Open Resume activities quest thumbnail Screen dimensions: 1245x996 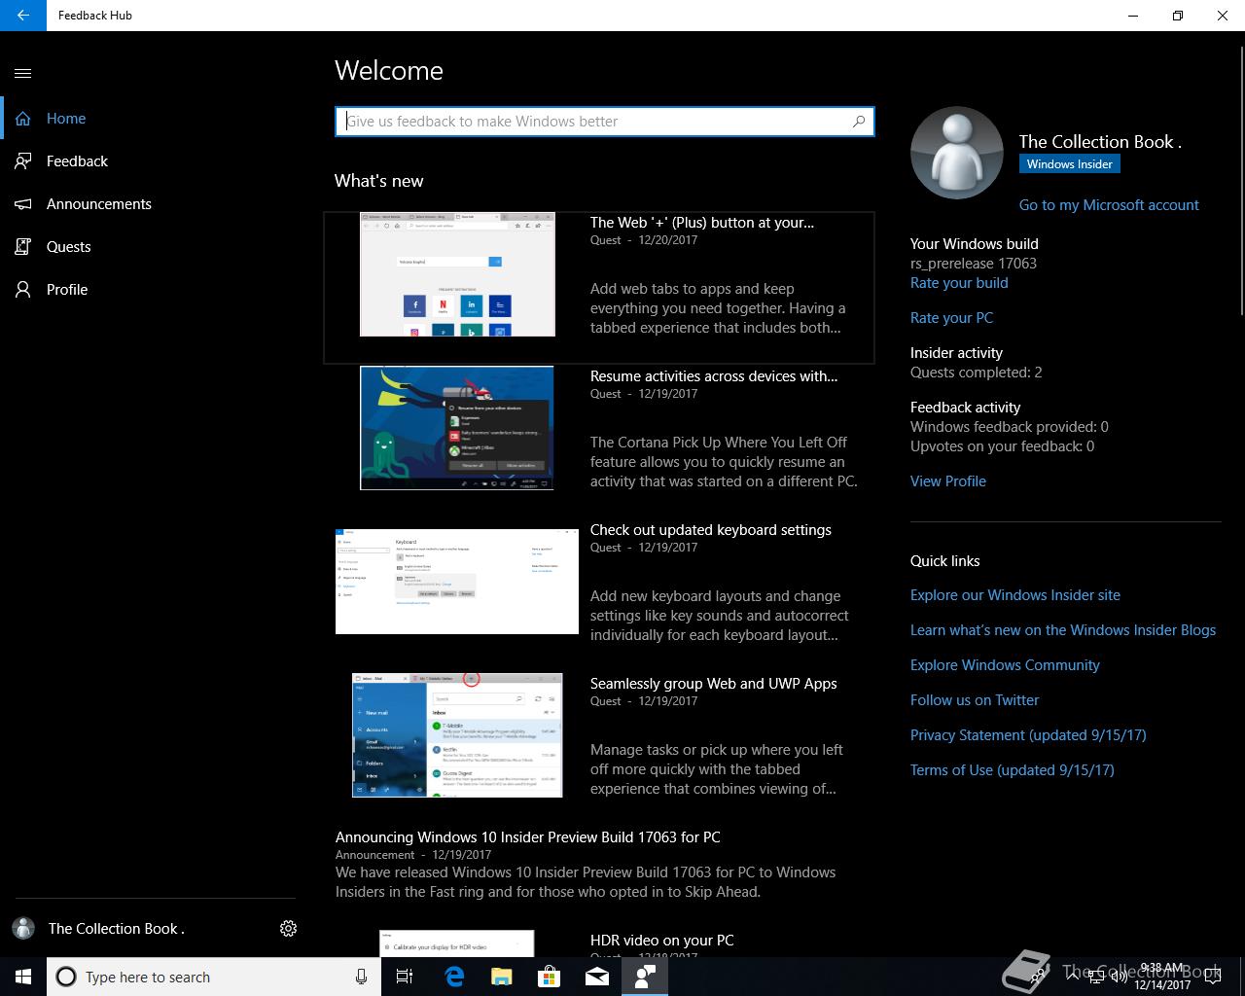(457, 428)
